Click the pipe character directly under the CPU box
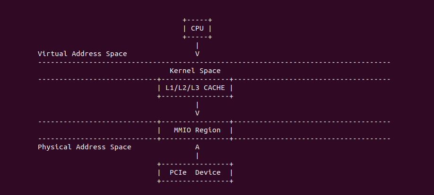The image size is (434, 195). tap(197, 45)
